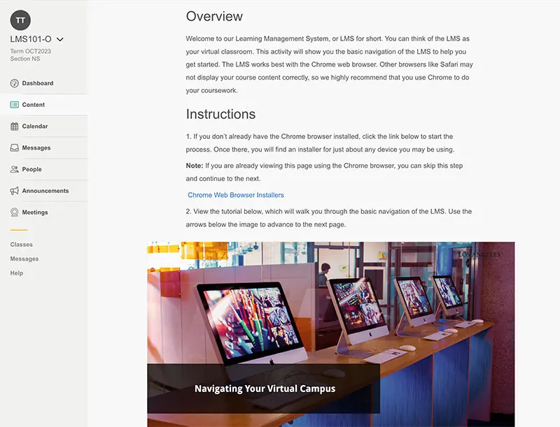
Task: Open the Announcements section label
Action: pyautogui.click(x=45, y=191)
